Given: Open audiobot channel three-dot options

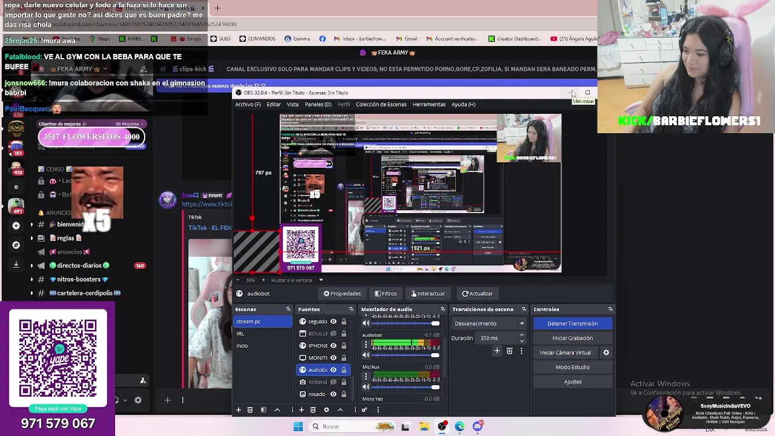Looking at the screenshot, I should (x=366, y=345).
